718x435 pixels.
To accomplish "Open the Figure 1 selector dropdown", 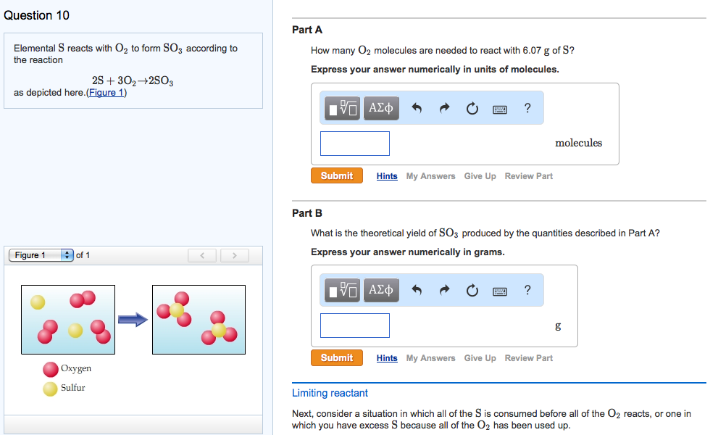I will pyautogui.click(x=41, y=254).
